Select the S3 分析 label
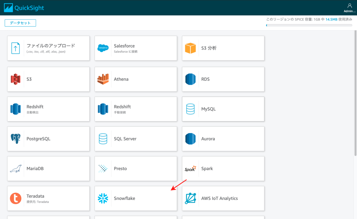 [209, 48]
